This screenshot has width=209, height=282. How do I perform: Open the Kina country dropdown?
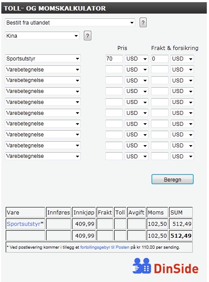point(42,36)
